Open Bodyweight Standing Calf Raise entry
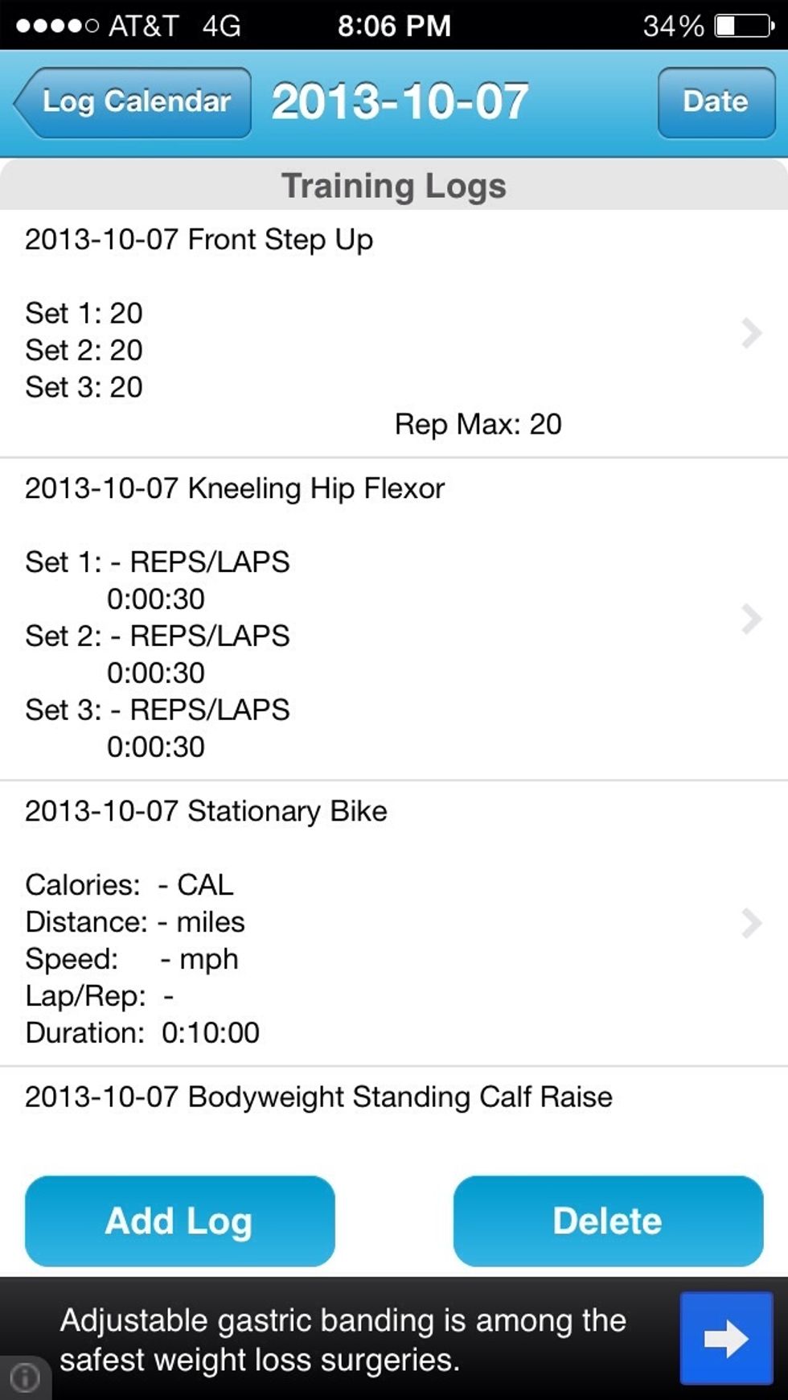This screenshot has height=1400, width=788. click(x=318, y=1097)
